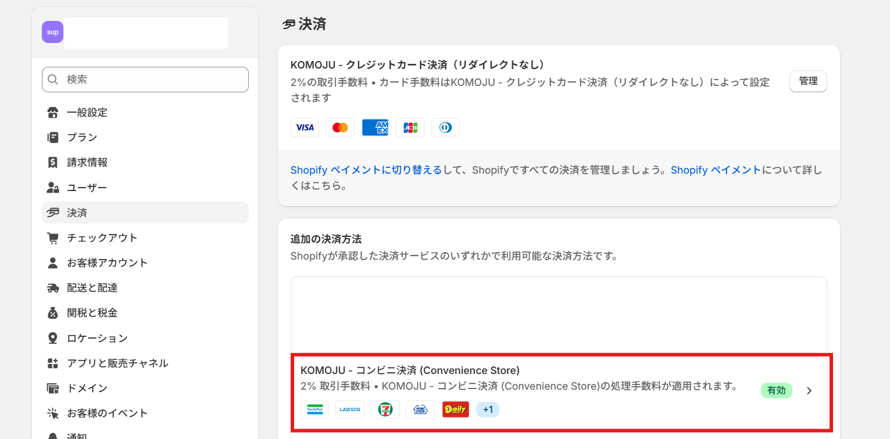Screen dimensions: 890x439
Task: Click the Seven-Eleven icon
Action: coord(385,409)
